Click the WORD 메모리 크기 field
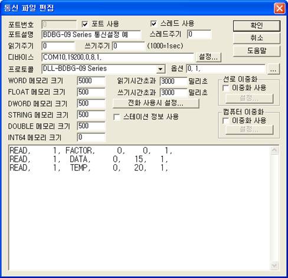The image size is (288, 278). [91, 81]
